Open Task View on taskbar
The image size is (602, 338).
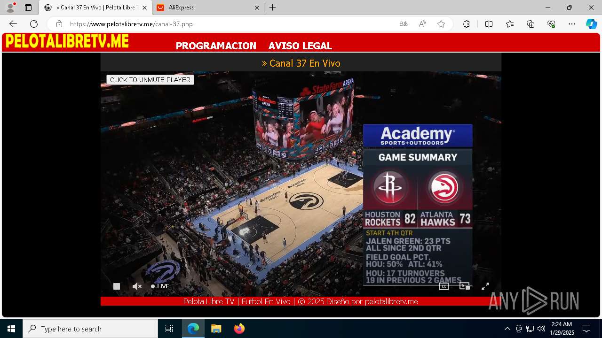169,329
